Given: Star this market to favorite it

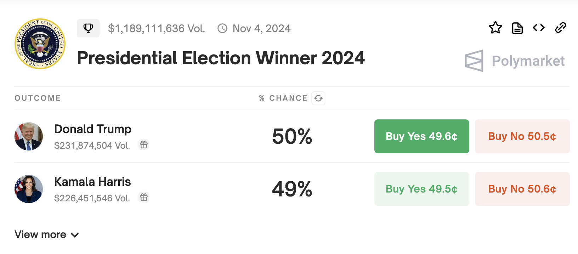Looking at the screenshot, I should pyautogui.click(x=495, y=28).
